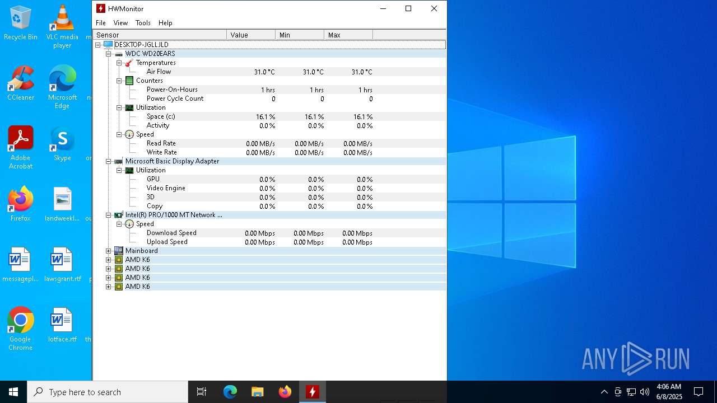
Task: Select the Video Engine row
Action: pyautogui.click(x=269, y=188)
